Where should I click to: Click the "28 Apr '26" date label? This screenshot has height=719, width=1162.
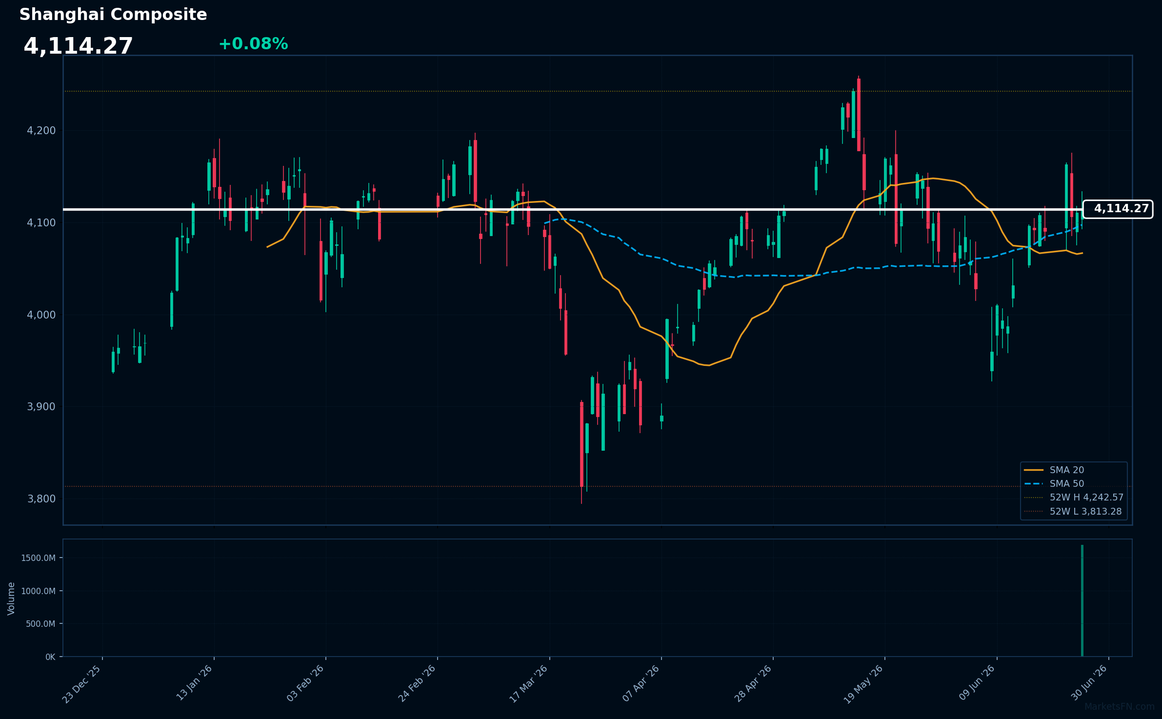tap(753, 683)
